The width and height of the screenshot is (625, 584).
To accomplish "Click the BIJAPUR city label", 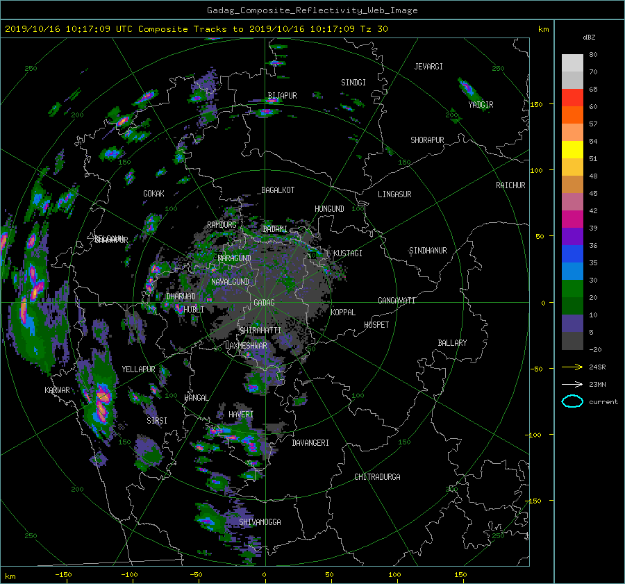I will pos(282,96).
